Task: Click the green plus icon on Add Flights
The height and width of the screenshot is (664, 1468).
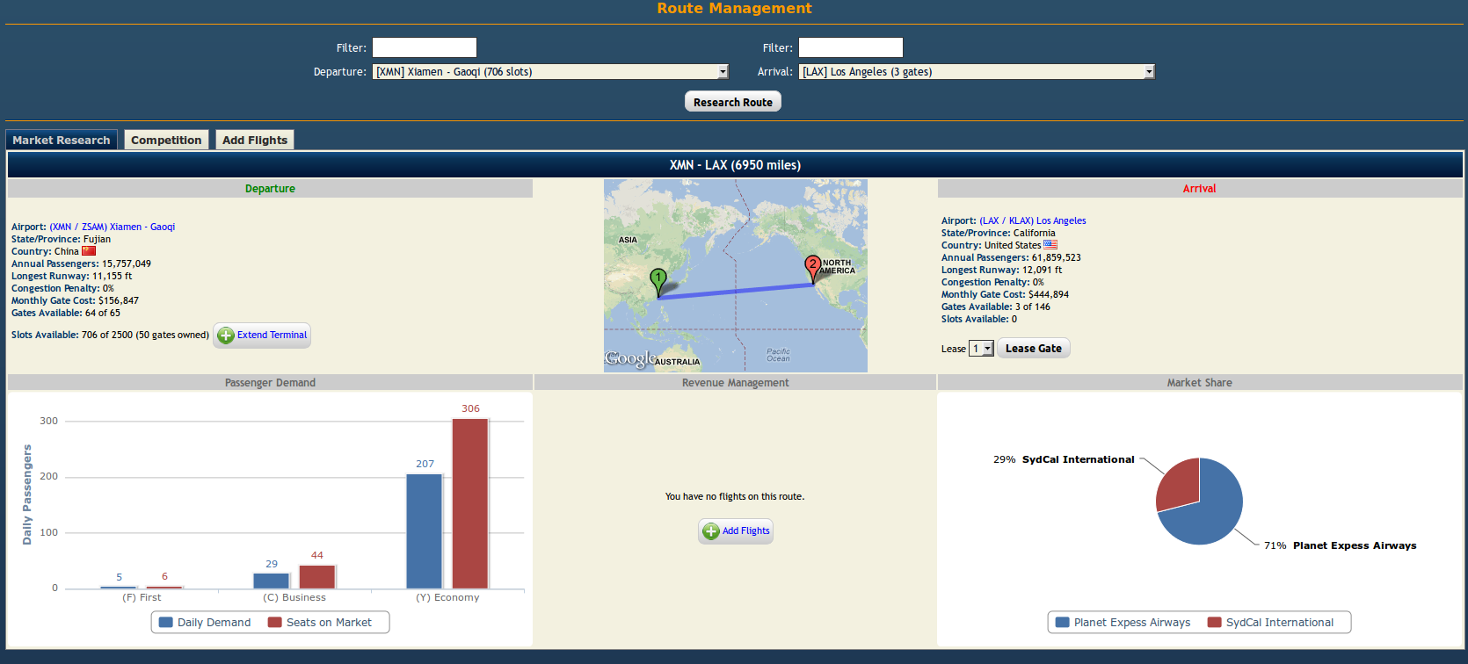Action: [x=711, y=531]
